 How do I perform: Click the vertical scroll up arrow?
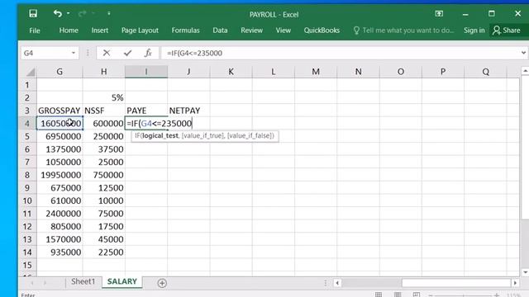click(x=525, y=71)
